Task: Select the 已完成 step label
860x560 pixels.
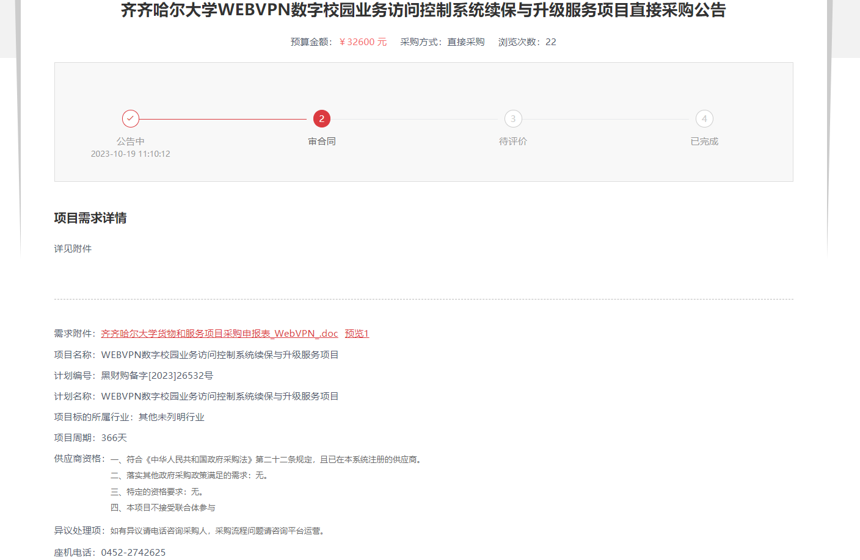Action: tap(704, 141)
